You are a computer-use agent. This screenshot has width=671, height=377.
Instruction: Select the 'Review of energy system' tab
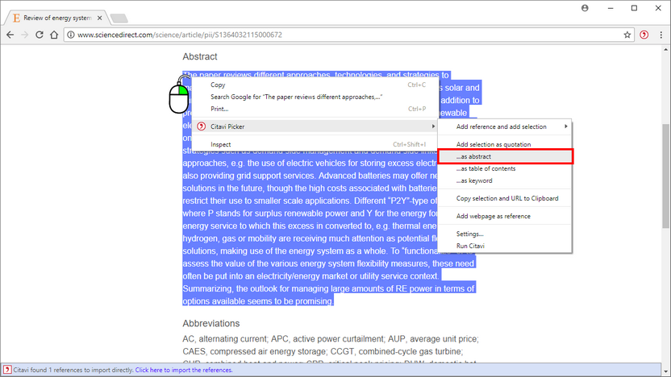[x=57, y=18]
